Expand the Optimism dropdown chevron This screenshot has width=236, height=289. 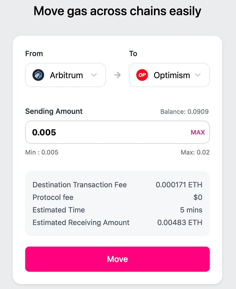[x=198, y=75]
